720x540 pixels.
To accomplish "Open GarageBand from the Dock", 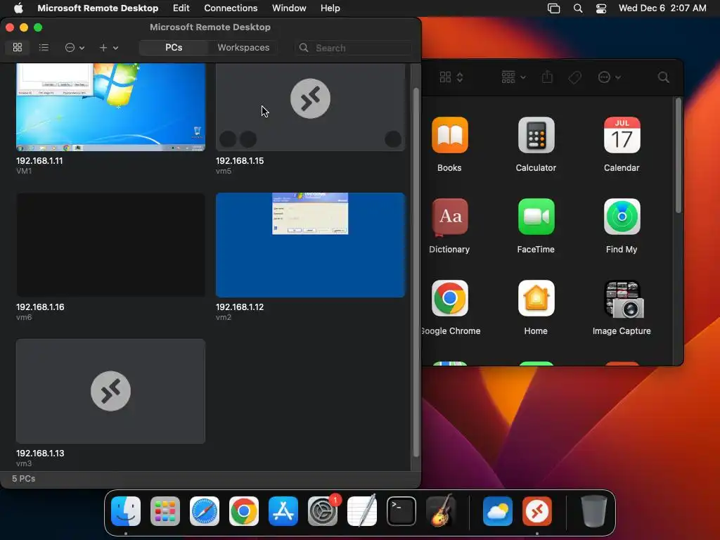I will tap(441, 511).
